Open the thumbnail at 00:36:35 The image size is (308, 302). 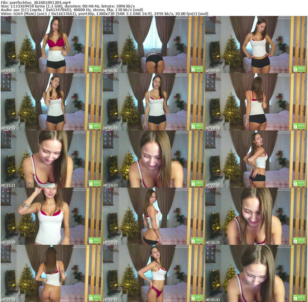click(x=256, y=216)
